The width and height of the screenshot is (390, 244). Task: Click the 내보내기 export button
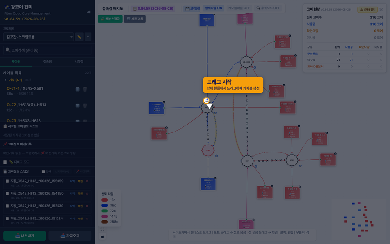[25, 236]
